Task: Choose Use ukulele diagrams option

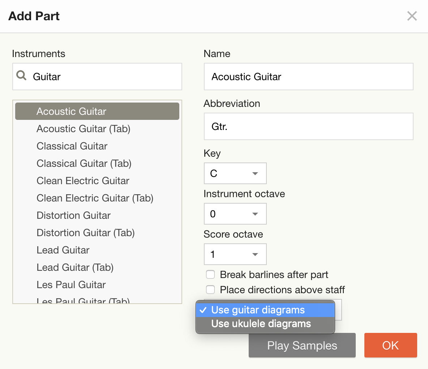Action: click(261, 324)
